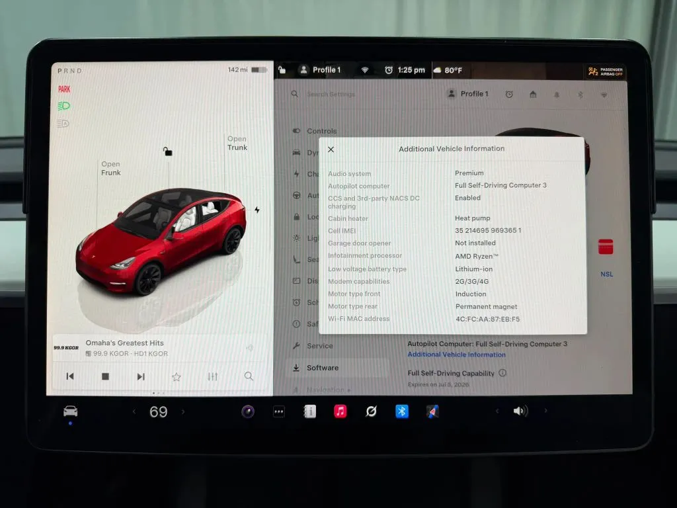Tap the crossed-circle app icon in dock
677x508 pixels.
pyautogui.click(x=371, y=411)
